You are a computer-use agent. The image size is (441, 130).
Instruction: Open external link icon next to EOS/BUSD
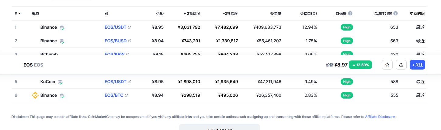click(x=130, y=41)
